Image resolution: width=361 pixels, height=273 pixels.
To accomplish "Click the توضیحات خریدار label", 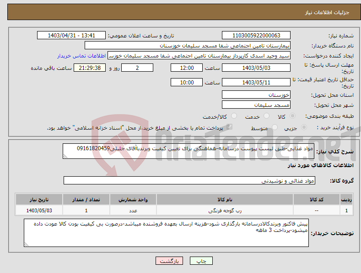I will click(x=332, y=233).
